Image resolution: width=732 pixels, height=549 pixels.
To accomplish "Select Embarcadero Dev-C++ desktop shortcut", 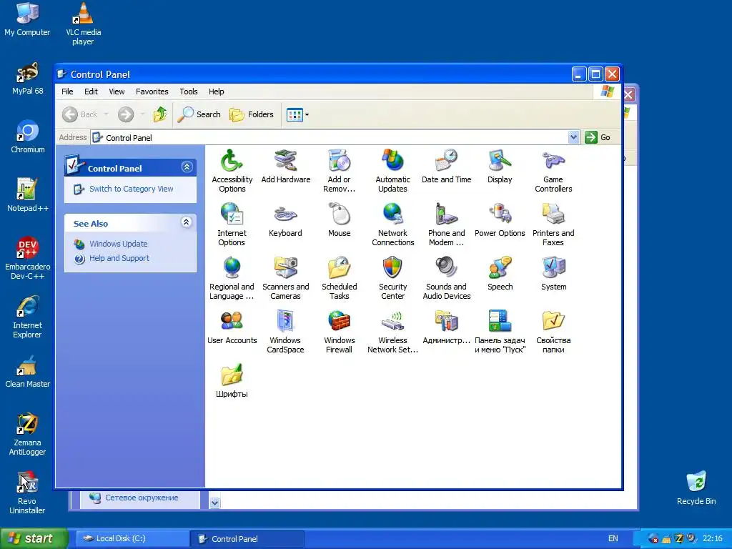I will pos(28,258).
